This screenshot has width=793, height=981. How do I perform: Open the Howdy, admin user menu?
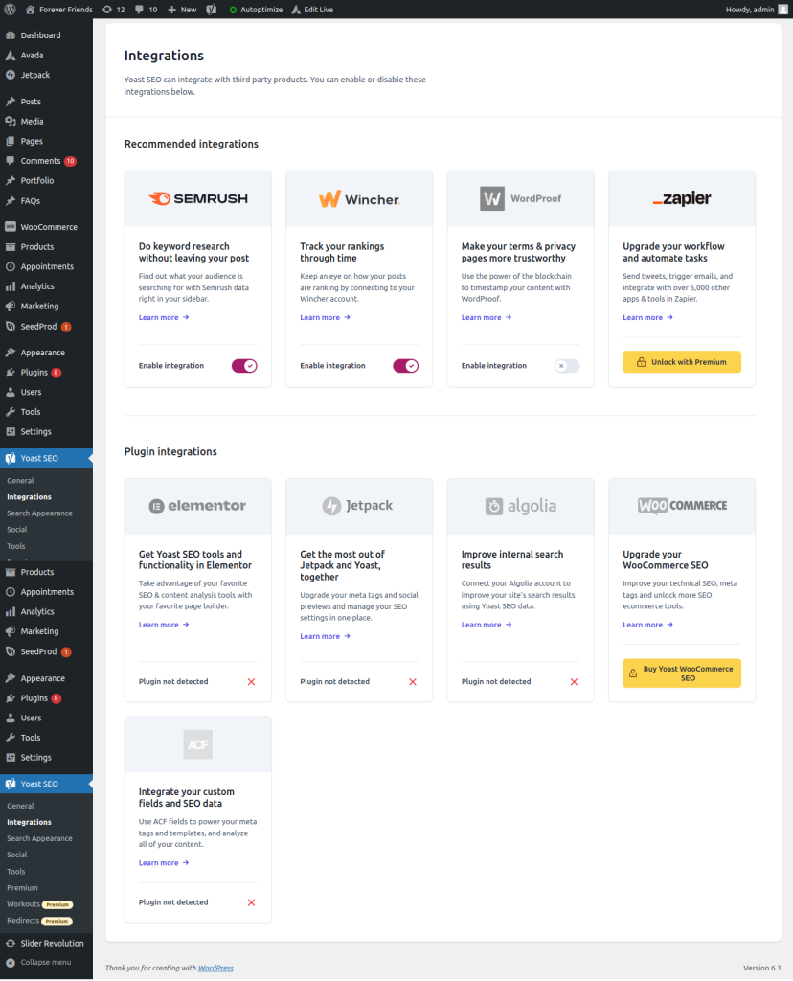pos(754,9)
